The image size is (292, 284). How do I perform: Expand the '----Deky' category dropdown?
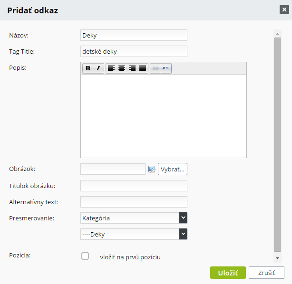(x=134, y=234)
